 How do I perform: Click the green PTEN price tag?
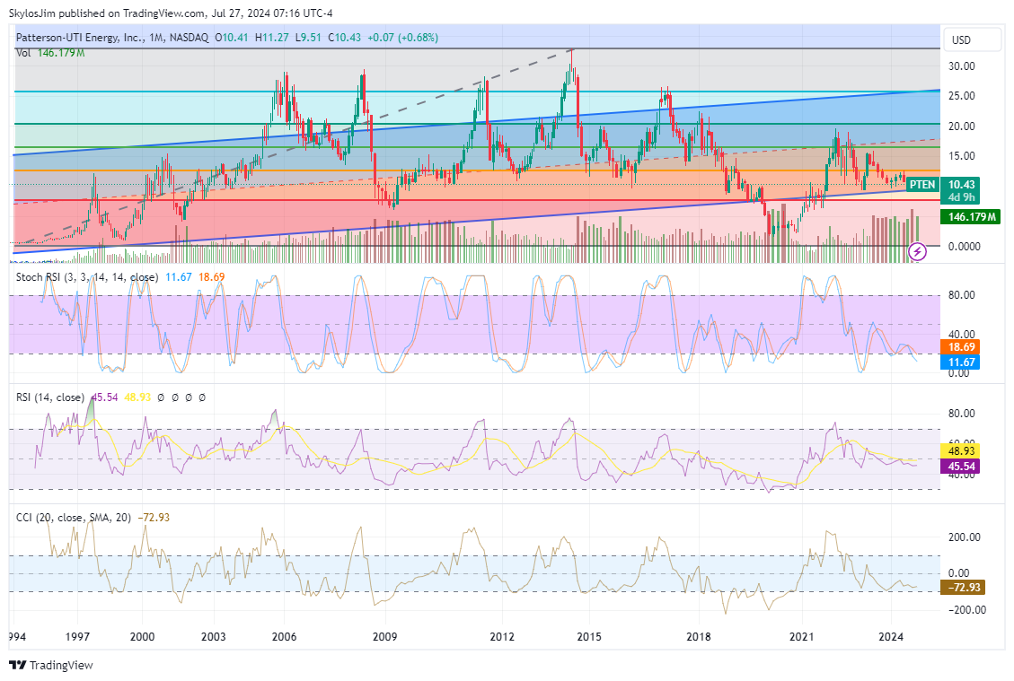pos(922,185)
